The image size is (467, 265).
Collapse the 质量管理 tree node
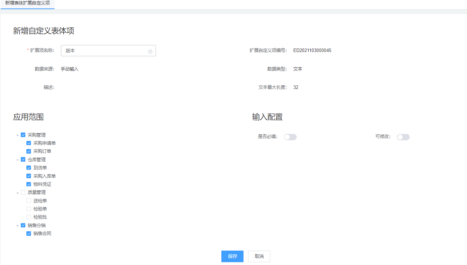pos(18,193)
